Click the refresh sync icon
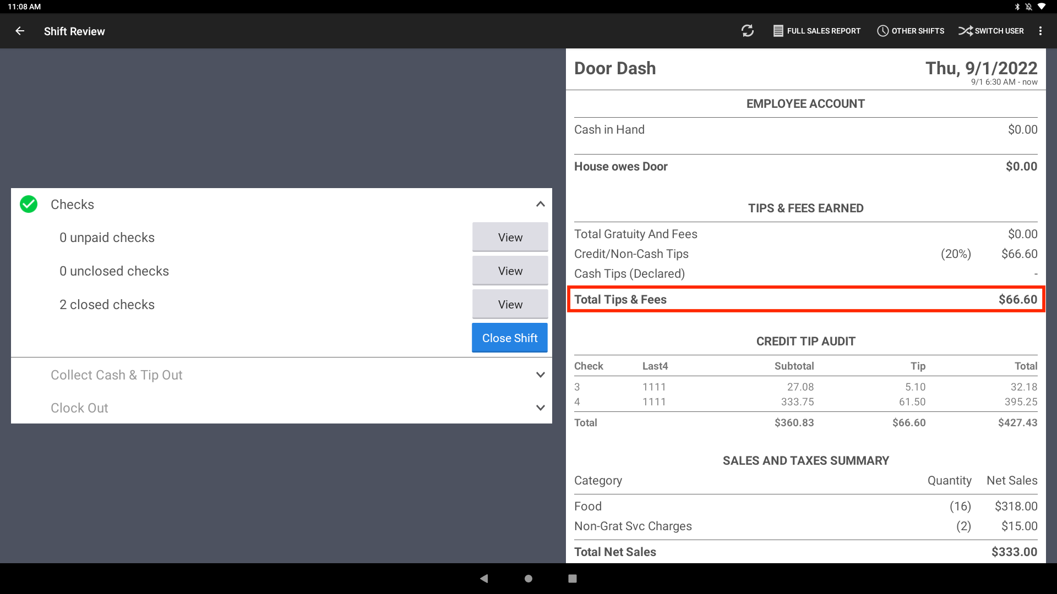Image resolution: width=1057 pixels, height=594 pixels. [x=747, y=31]
